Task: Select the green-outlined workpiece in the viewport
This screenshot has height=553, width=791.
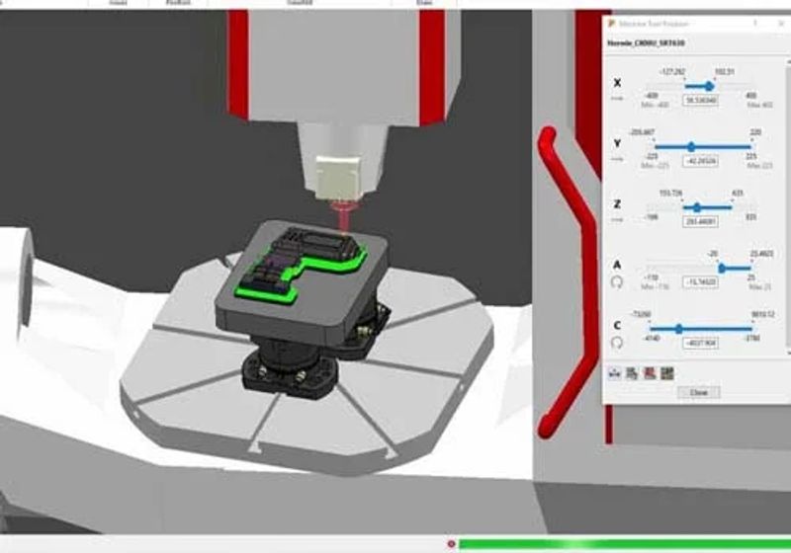Action: (x=302, y=268)
